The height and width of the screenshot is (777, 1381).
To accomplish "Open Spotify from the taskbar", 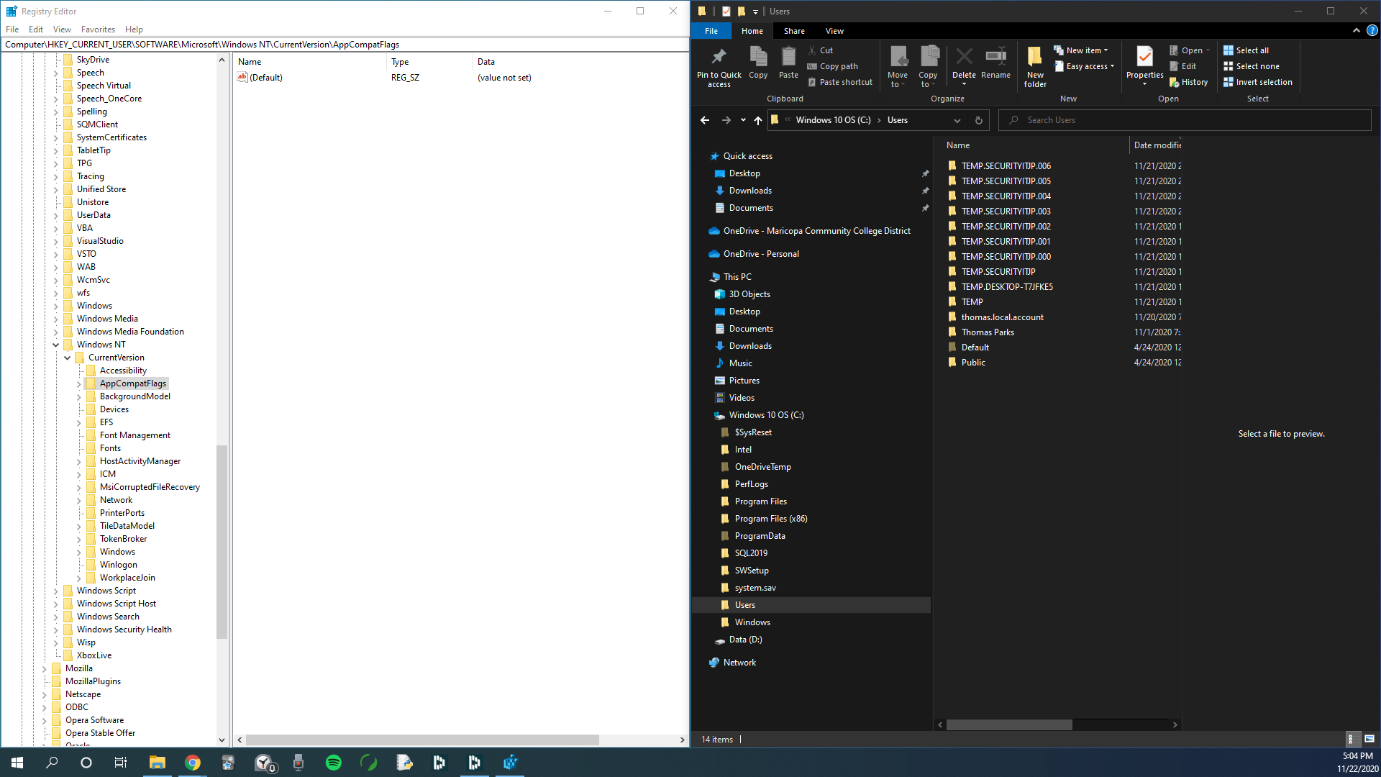I will [x=334, y=763].
